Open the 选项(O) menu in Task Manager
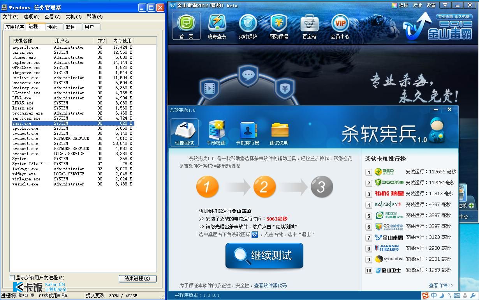 31,17
